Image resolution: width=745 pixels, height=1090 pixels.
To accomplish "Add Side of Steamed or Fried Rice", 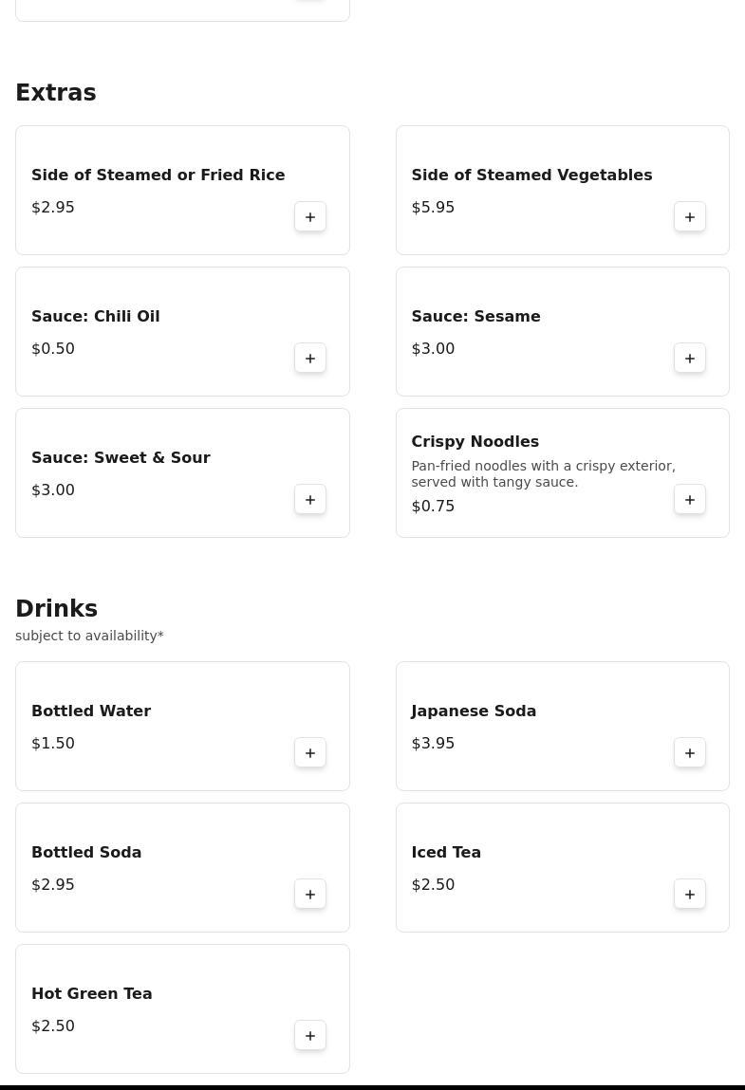I will (310, 217).
